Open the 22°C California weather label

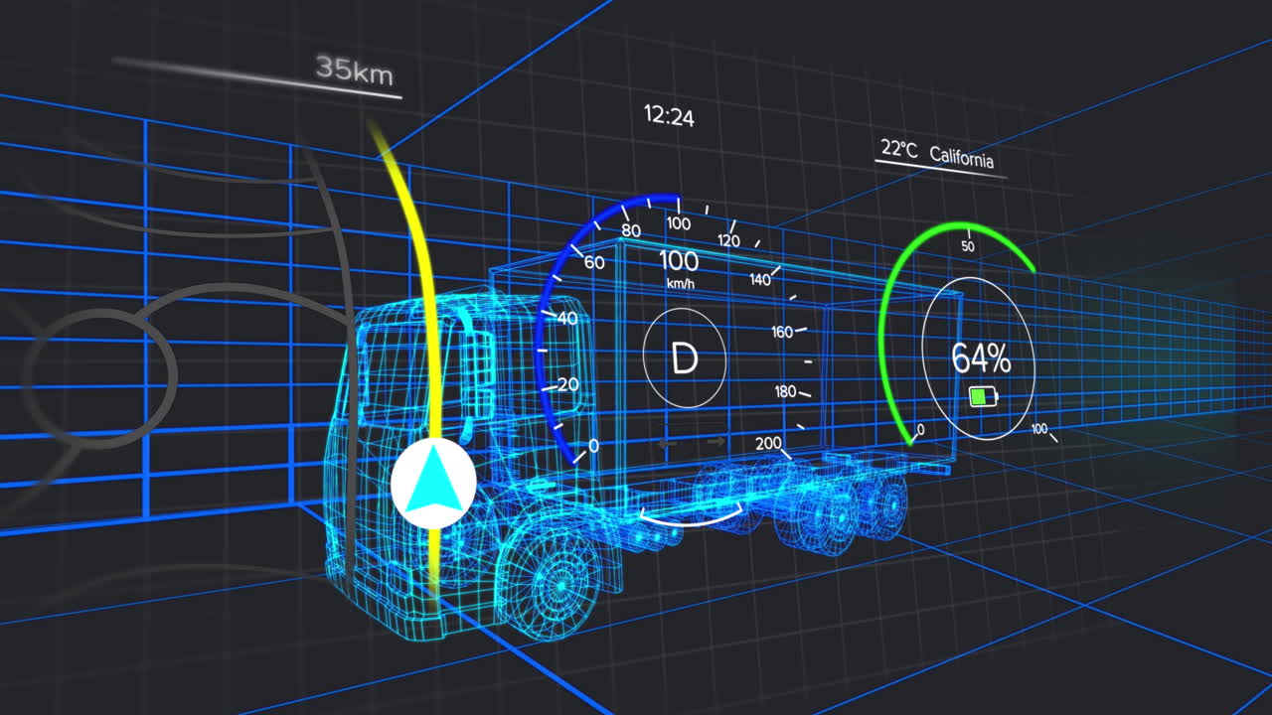(x=936, y=154)
